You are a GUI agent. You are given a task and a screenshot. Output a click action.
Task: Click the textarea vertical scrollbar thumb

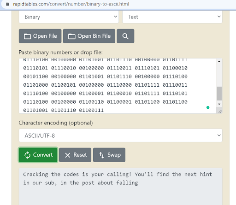[x=219, y=94]
